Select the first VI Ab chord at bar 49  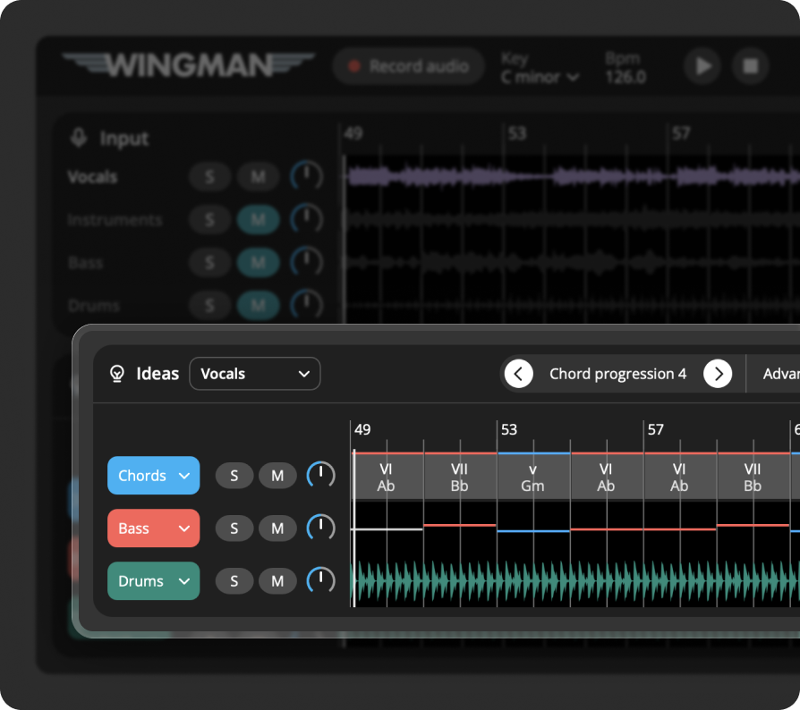pyautogui.click(x=387, y=477)
